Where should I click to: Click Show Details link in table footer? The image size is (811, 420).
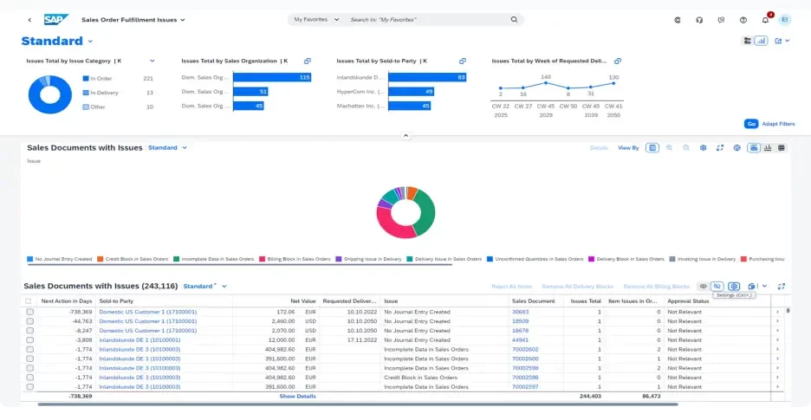tap(297, 397)
